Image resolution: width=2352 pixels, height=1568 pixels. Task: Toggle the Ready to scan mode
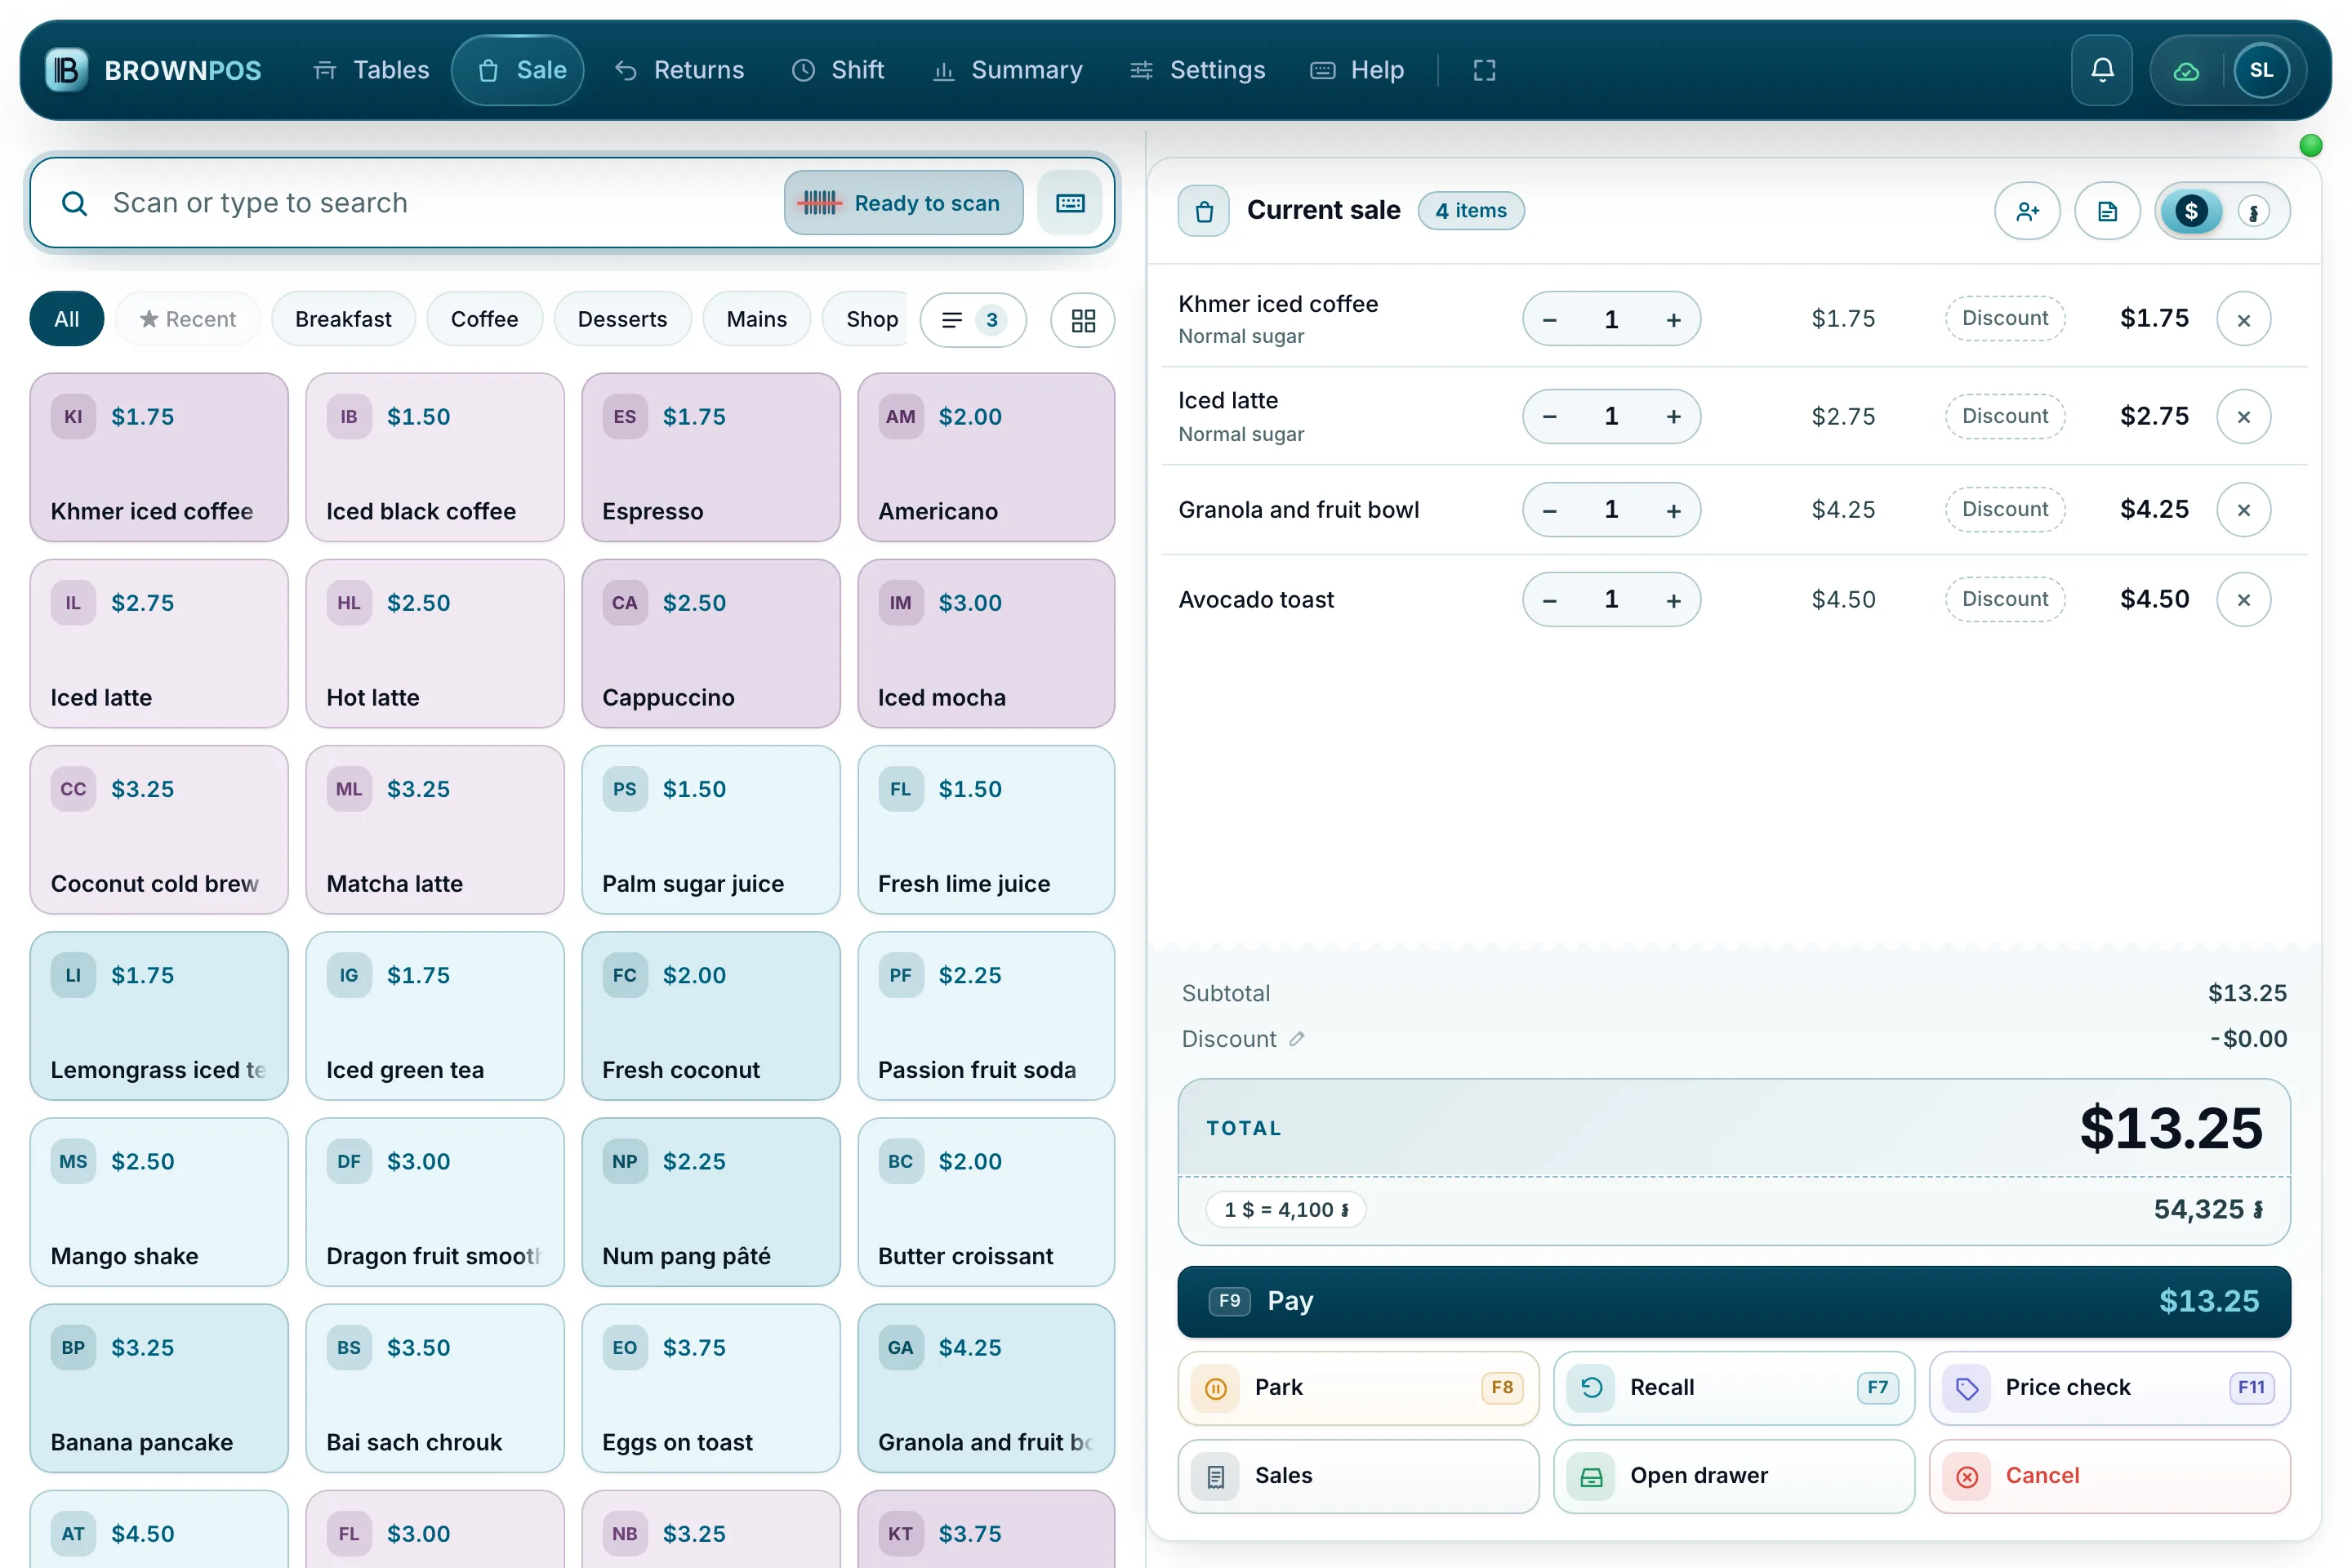click(x=904, y=203)
